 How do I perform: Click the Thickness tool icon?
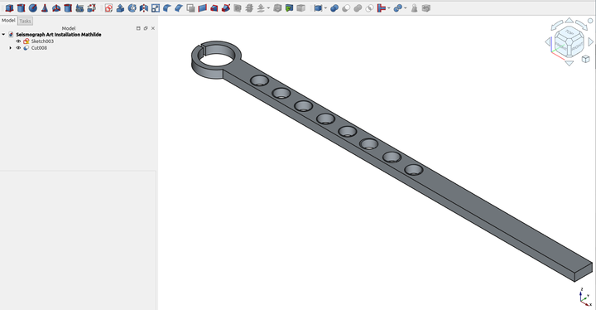click(x=277, y=8)
